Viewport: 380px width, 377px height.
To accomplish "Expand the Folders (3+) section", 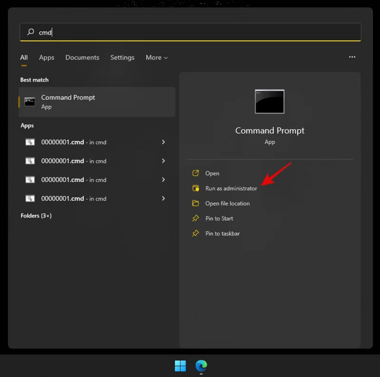I will 37,216.
